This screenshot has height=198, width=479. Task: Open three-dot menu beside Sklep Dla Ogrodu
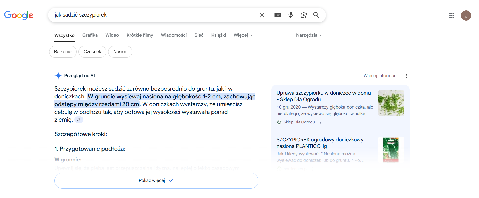point(320,122)
